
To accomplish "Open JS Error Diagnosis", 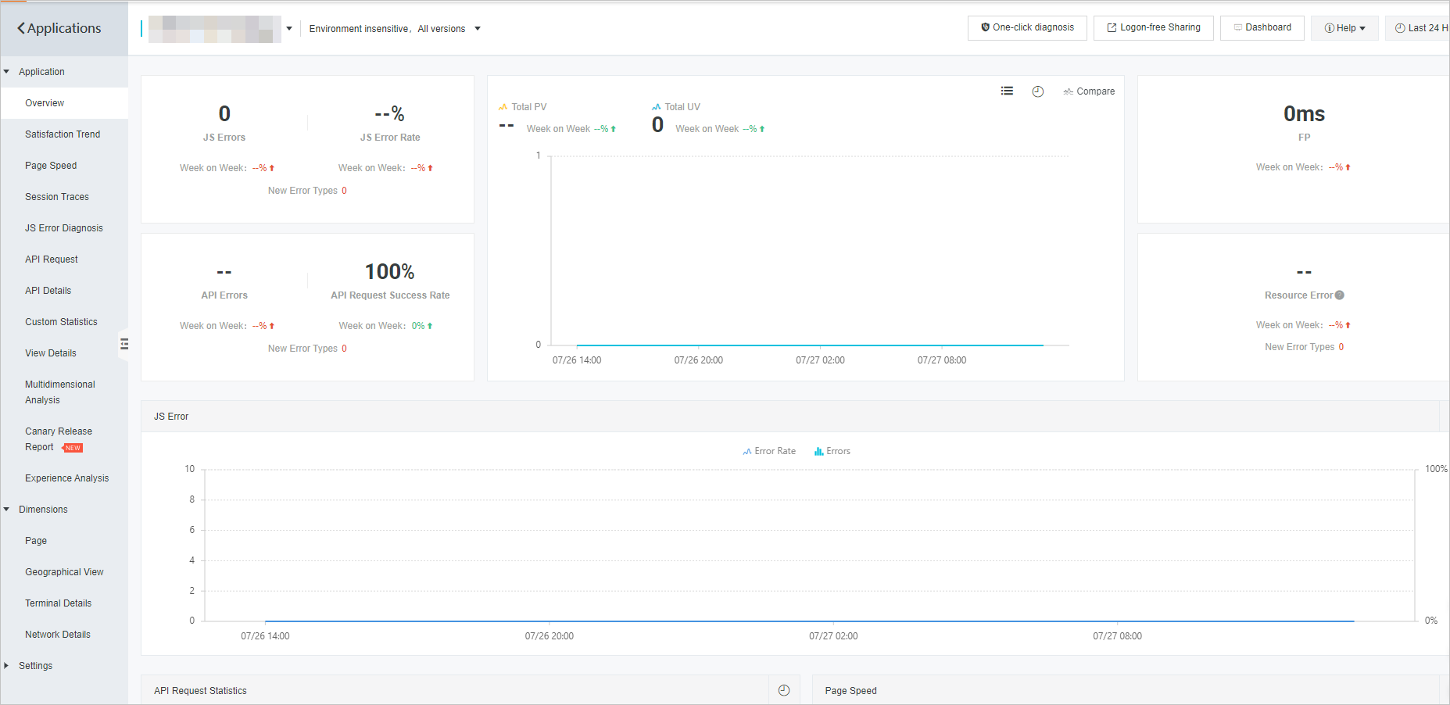I will (64, 228).
